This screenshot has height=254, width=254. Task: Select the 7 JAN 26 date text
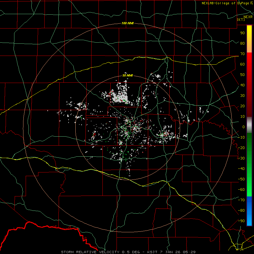point(171,252)
